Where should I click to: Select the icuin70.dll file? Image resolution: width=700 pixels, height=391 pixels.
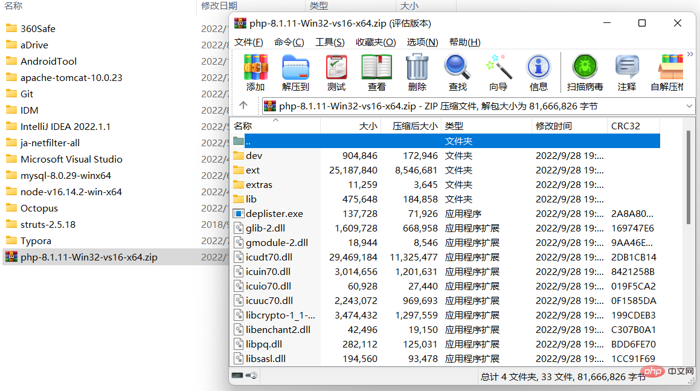click(268, 272)
